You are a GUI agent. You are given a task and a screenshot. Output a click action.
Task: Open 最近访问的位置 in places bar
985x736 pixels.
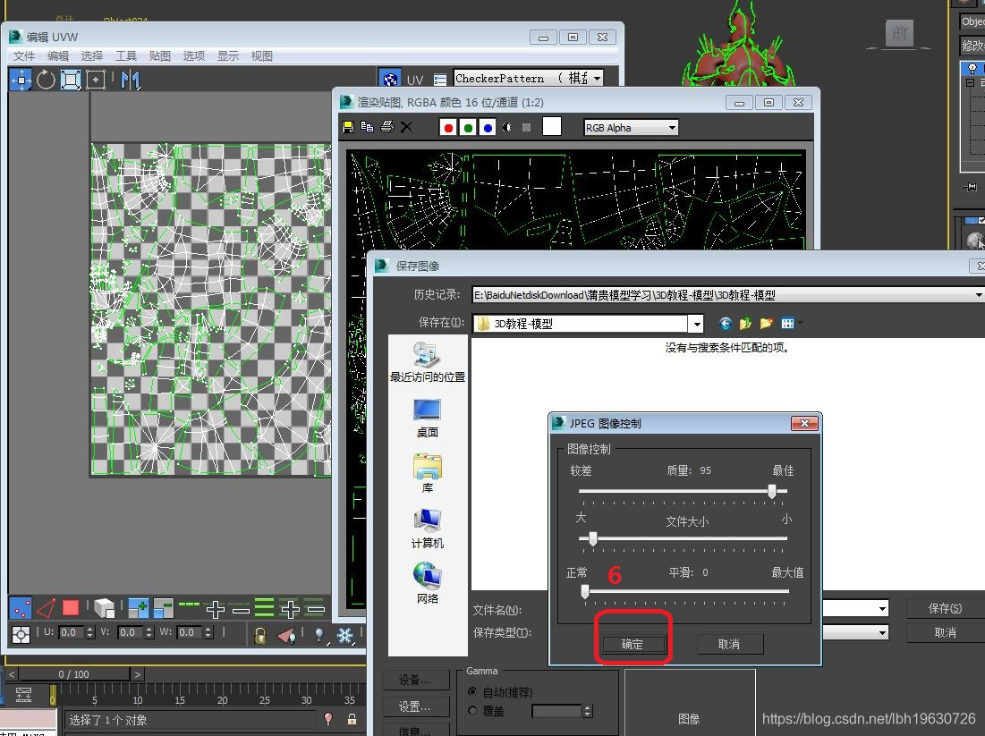427,362
